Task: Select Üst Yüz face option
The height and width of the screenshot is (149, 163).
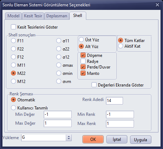Action: (x=81, y=40)
